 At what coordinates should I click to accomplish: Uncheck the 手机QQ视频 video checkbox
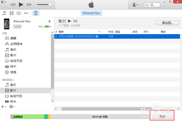pos(56,36)
